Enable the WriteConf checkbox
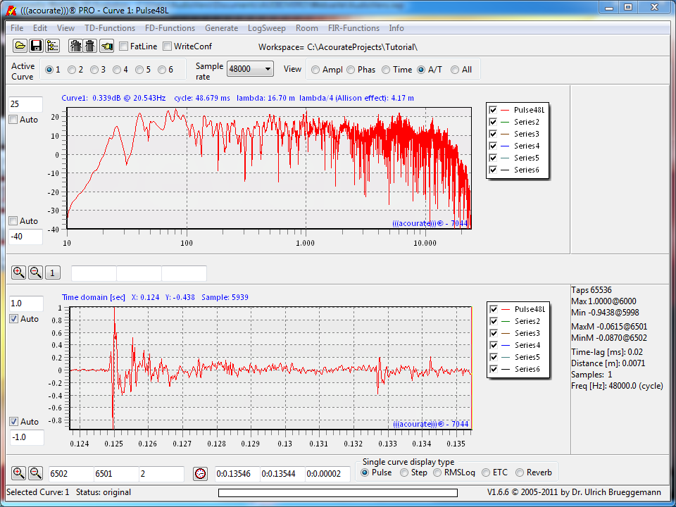The width and height of the screenshot is (676, 507). [x=168, y=46]
